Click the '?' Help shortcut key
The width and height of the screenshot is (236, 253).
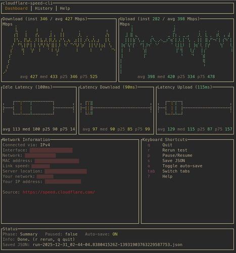point(149,176)
